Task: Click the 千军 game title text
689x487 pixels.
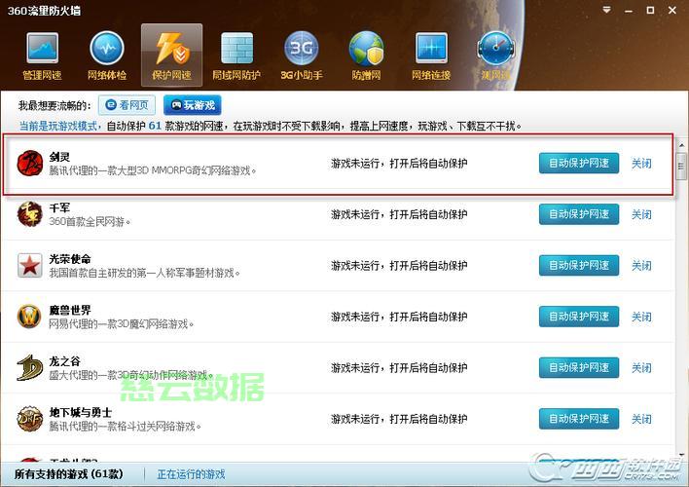Action: [x=59, y=207]
